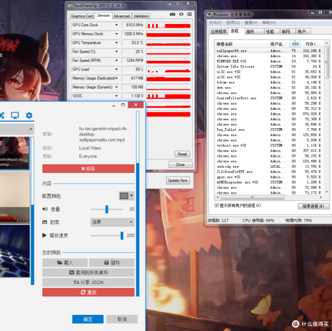Click the GPU-Z Close button
Viewport: 332px width, 331px height.
(x=180, y=165)
